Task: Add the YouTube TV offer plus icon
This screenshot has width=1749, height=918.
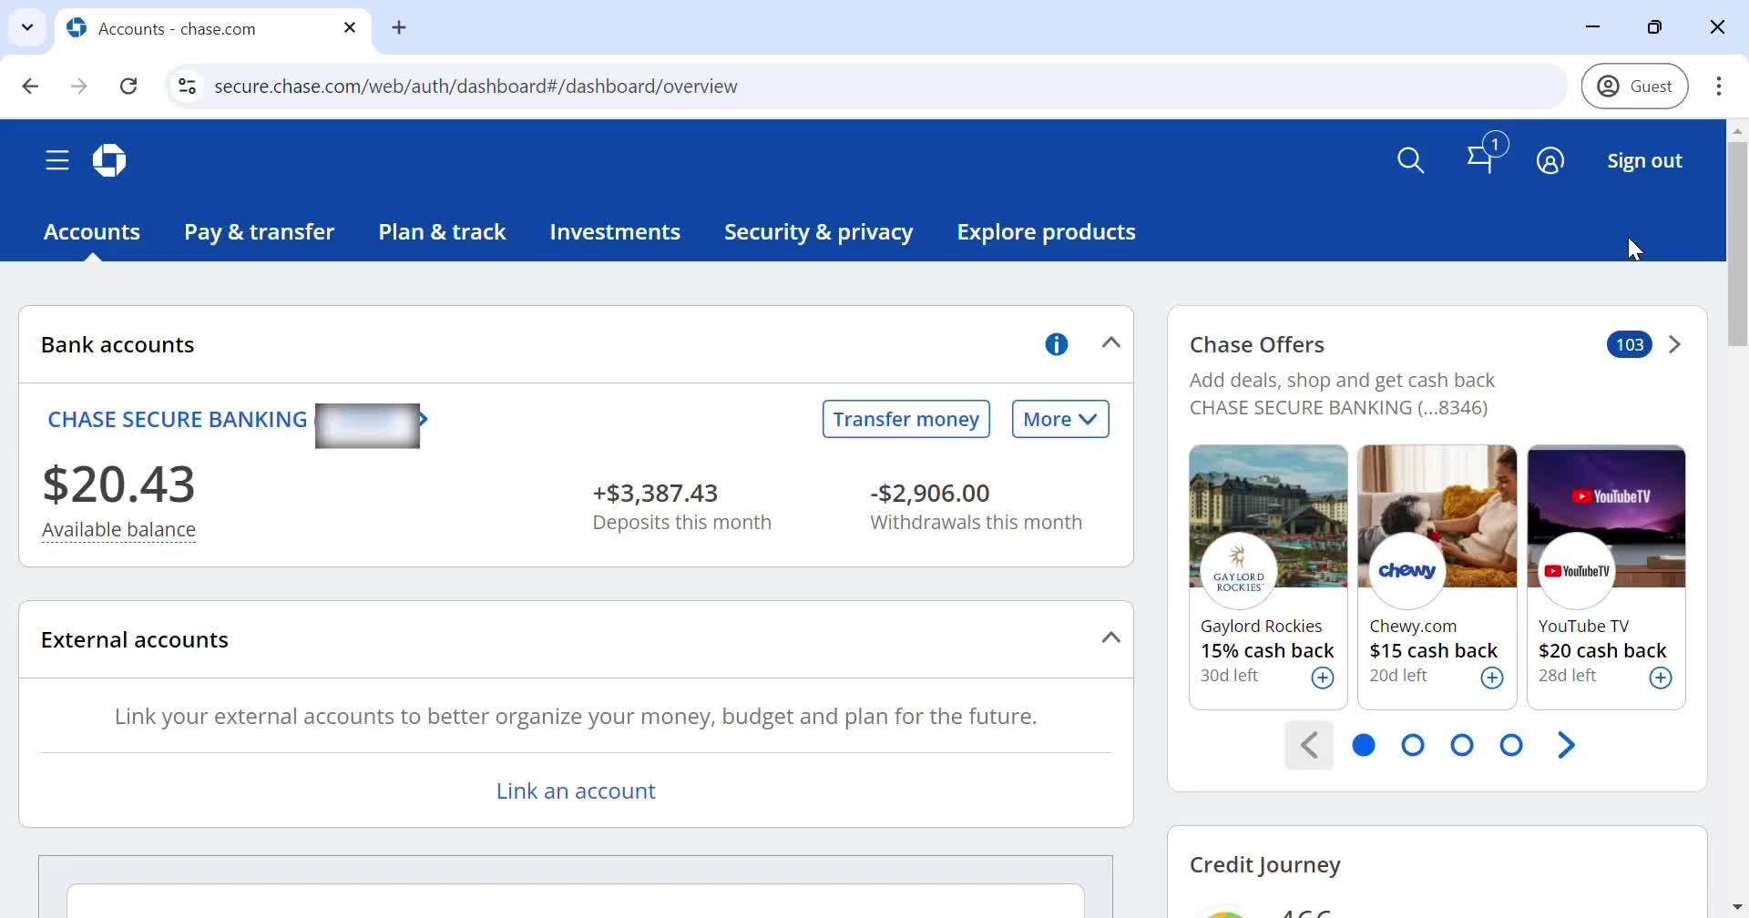Action: [1660, 678]
